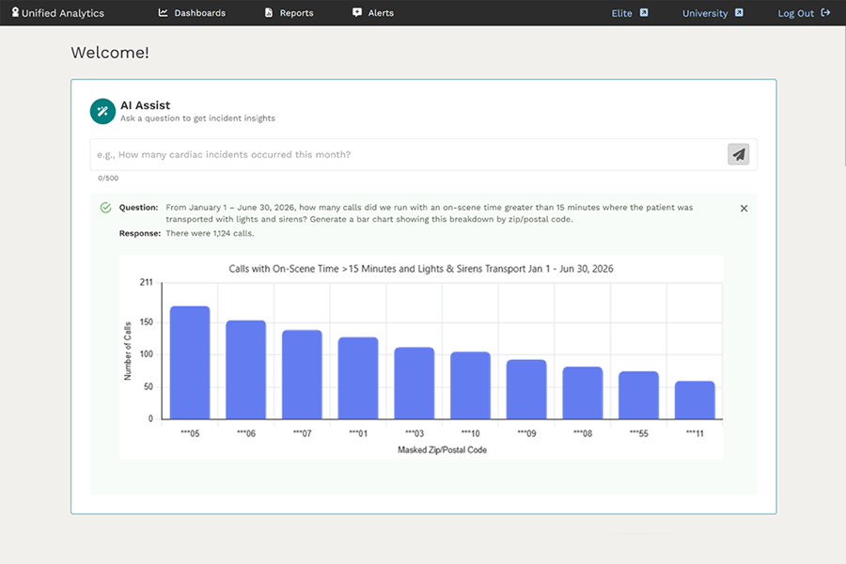Click the bar for zip ***09
Image resolution: width=846 pixels, height=564 pixels.
526,389
